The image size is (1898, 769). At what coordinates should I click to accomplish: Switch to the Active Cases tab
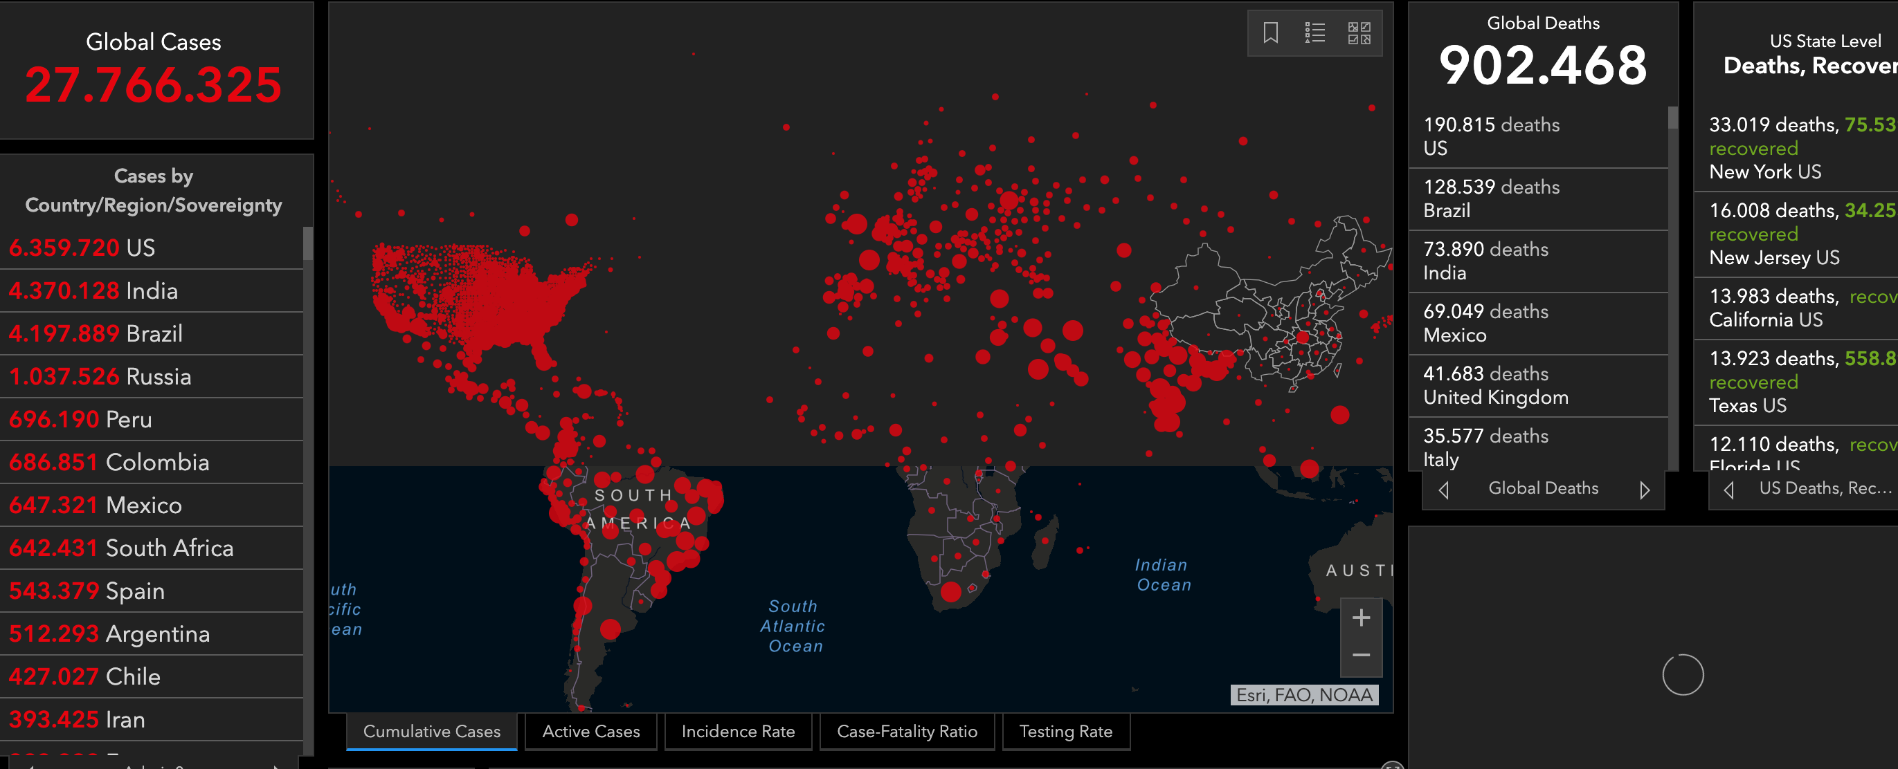click(591, 732)
